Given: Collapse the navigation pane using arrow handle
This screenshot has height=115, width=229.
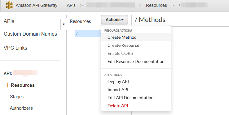Looking at the screenshot, I should pyautogui.click(x=64, y=24).
